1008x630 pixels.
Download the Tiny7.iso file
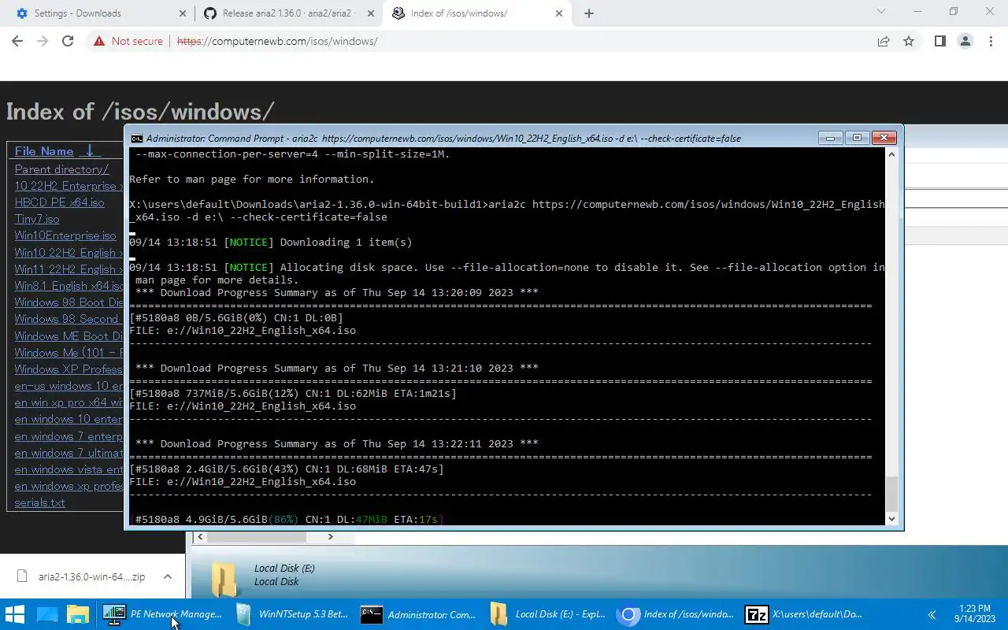(37, 219)
